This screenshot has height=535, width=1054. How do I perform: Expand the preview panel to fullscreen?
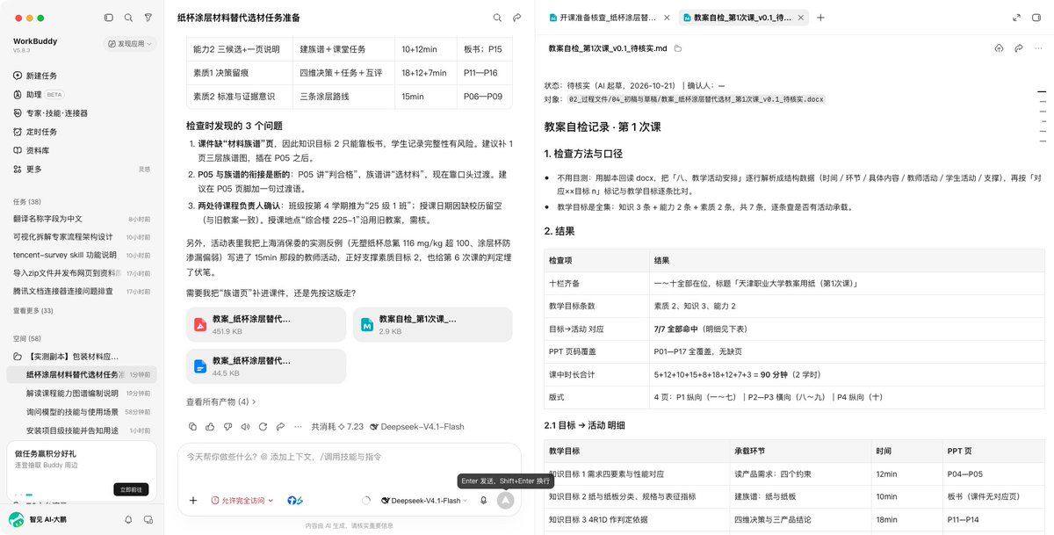click(1015, 18)
